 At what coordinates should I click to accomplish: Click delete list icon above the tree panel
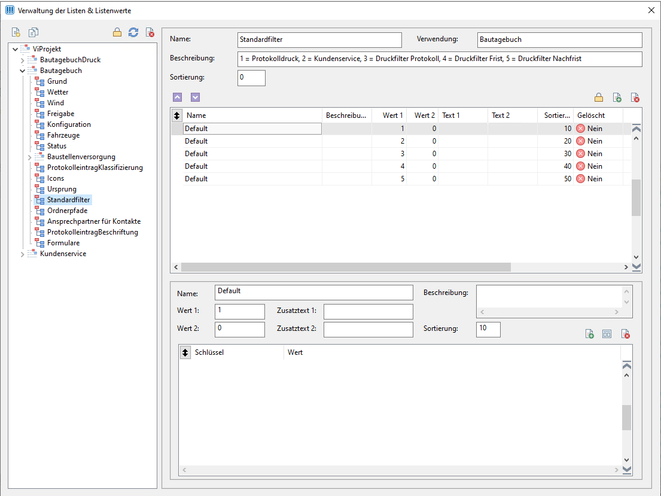[x=150, y=32]
